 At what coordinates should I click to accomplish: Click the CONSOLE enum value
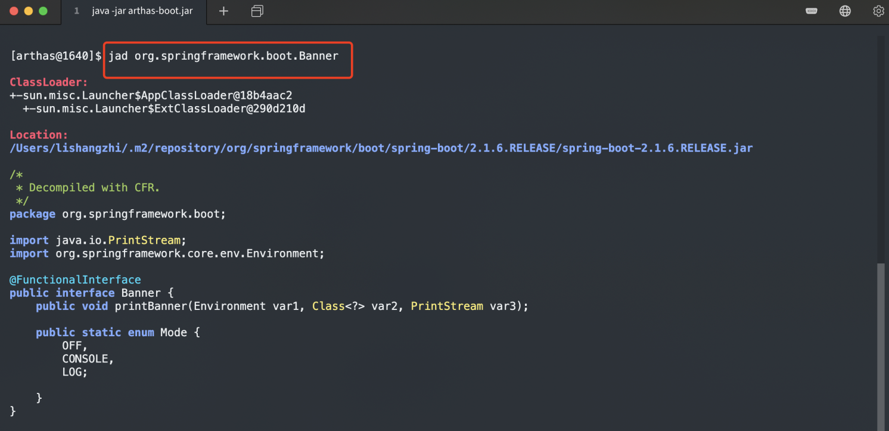[x=87, y=359]
